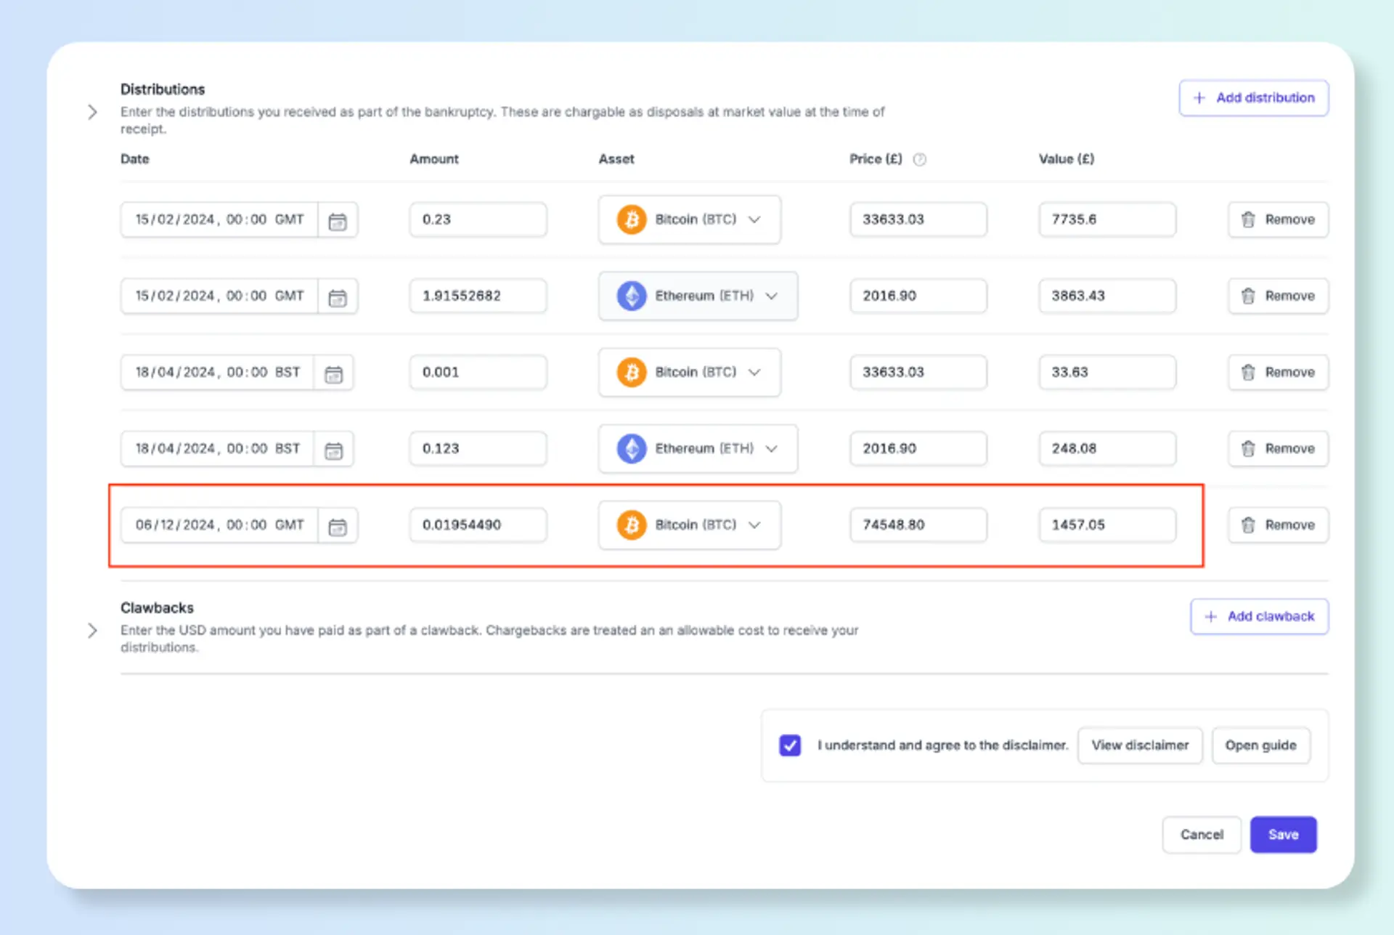Image resolution: width=1394 pixels, height=935 pixels.
Task: Remove the 06/12/2024 Bitcoin distribution
Action: point(1278,525)
